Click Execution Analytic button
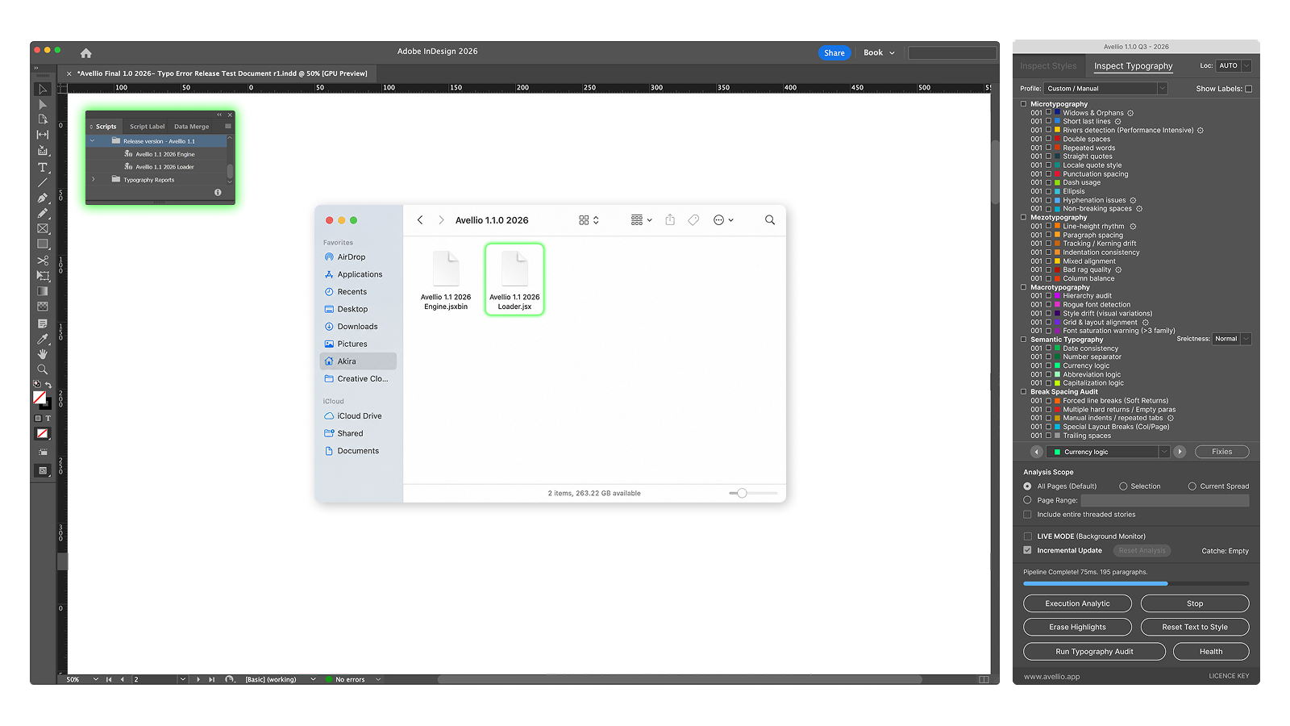The width and height of the screenshot is (1290, 726). click(1077, 603)
